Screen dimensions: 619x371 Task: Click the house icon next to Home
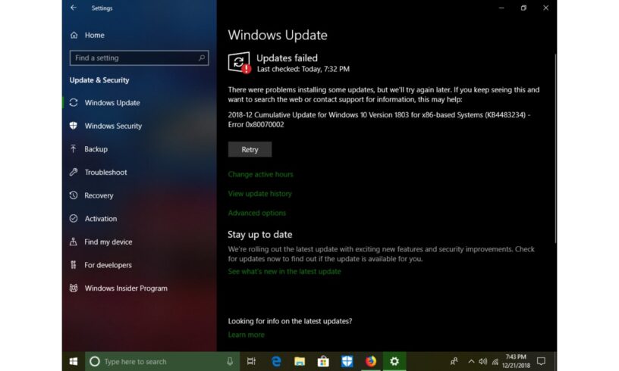74,35
